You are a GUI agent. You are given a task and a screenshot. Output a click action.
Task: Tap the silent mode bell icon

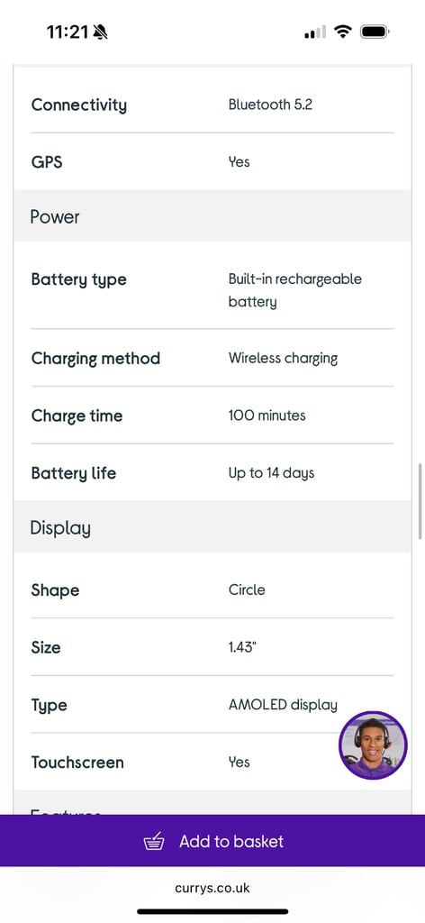pos(101,32)
